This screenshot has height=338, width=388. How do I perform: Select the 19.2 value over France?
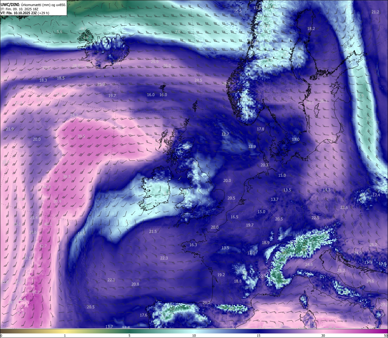[221, 275]
